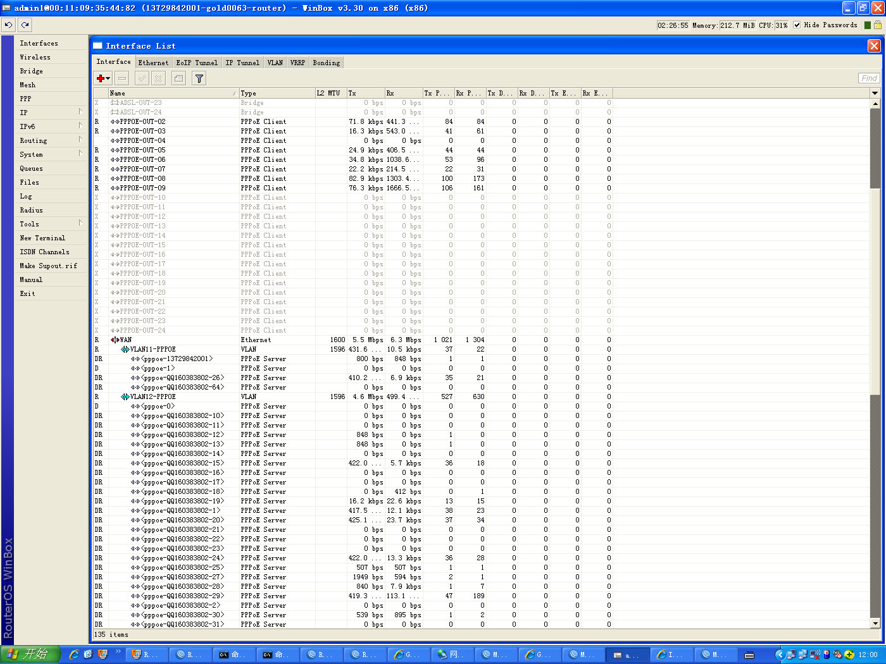
Task: Sort by the L2 MTU column header
Action: pyautogui.click(x=331, y=93)
